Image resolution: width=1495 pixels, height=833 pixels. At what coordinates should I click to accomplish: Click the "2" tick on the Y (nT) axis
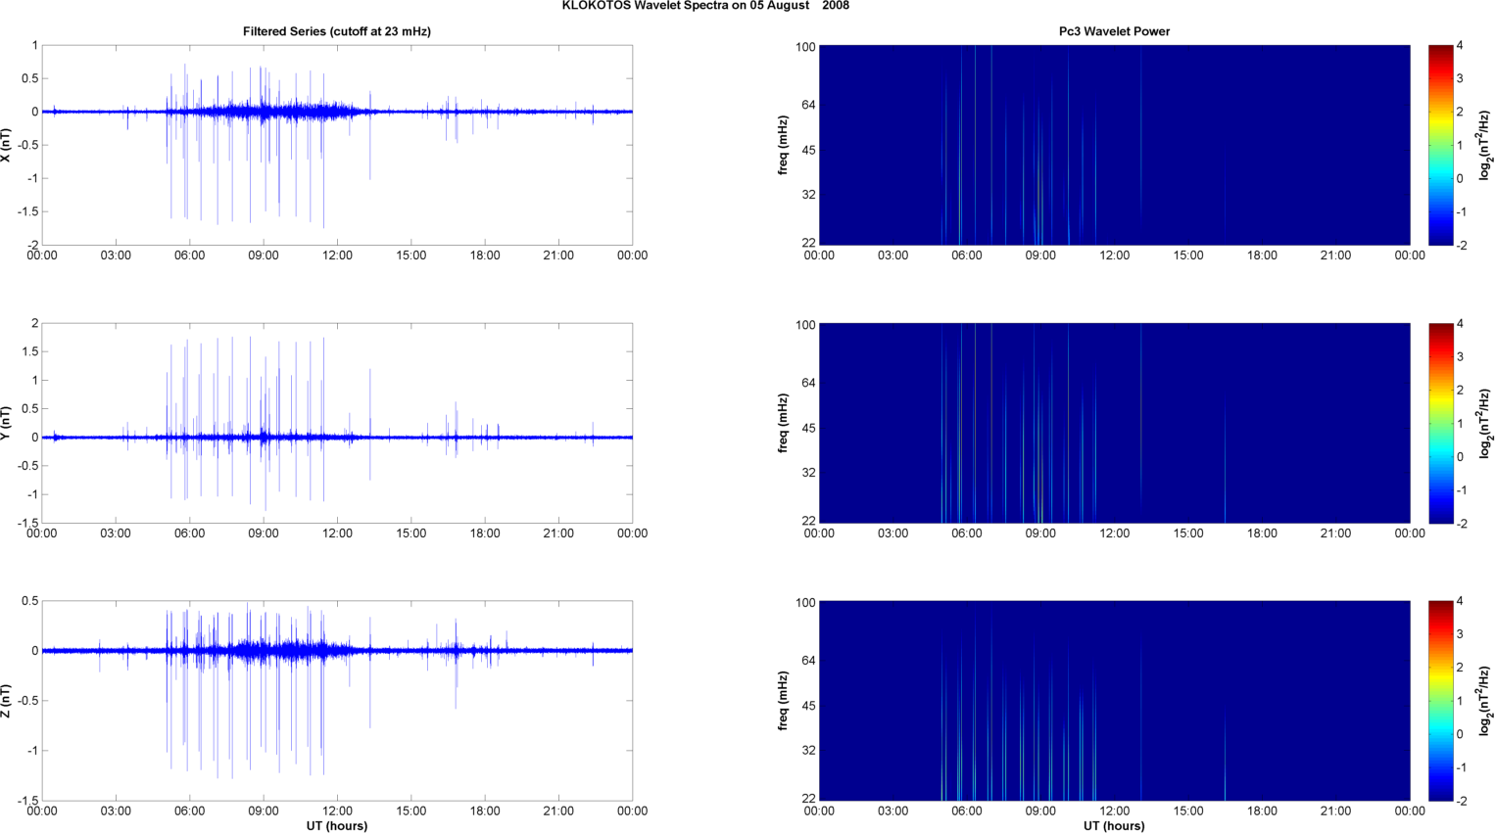point(35,323)
